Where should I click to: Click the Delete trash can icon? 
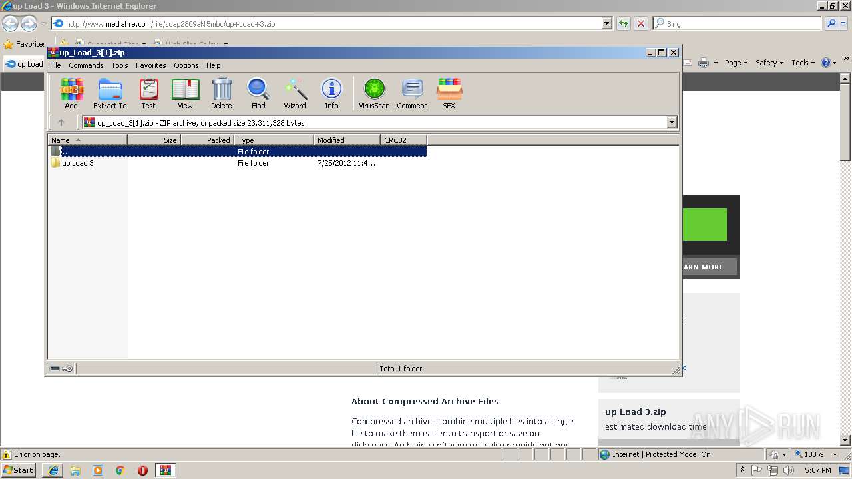click(x=222, y=94)
